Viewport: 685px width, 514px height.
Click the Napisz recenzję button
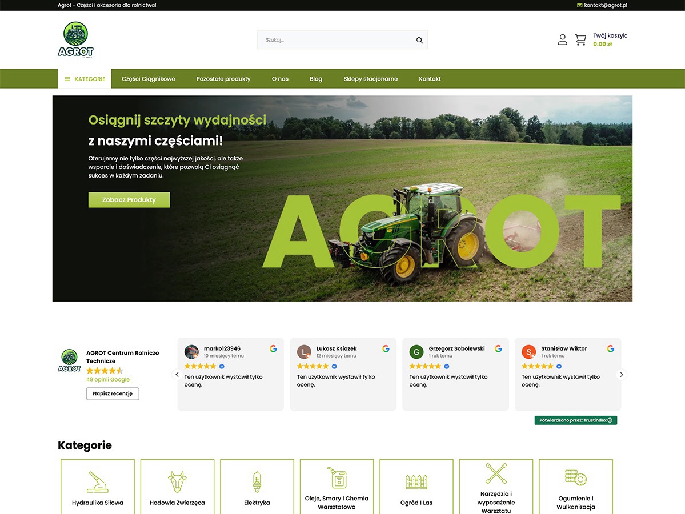113,394
